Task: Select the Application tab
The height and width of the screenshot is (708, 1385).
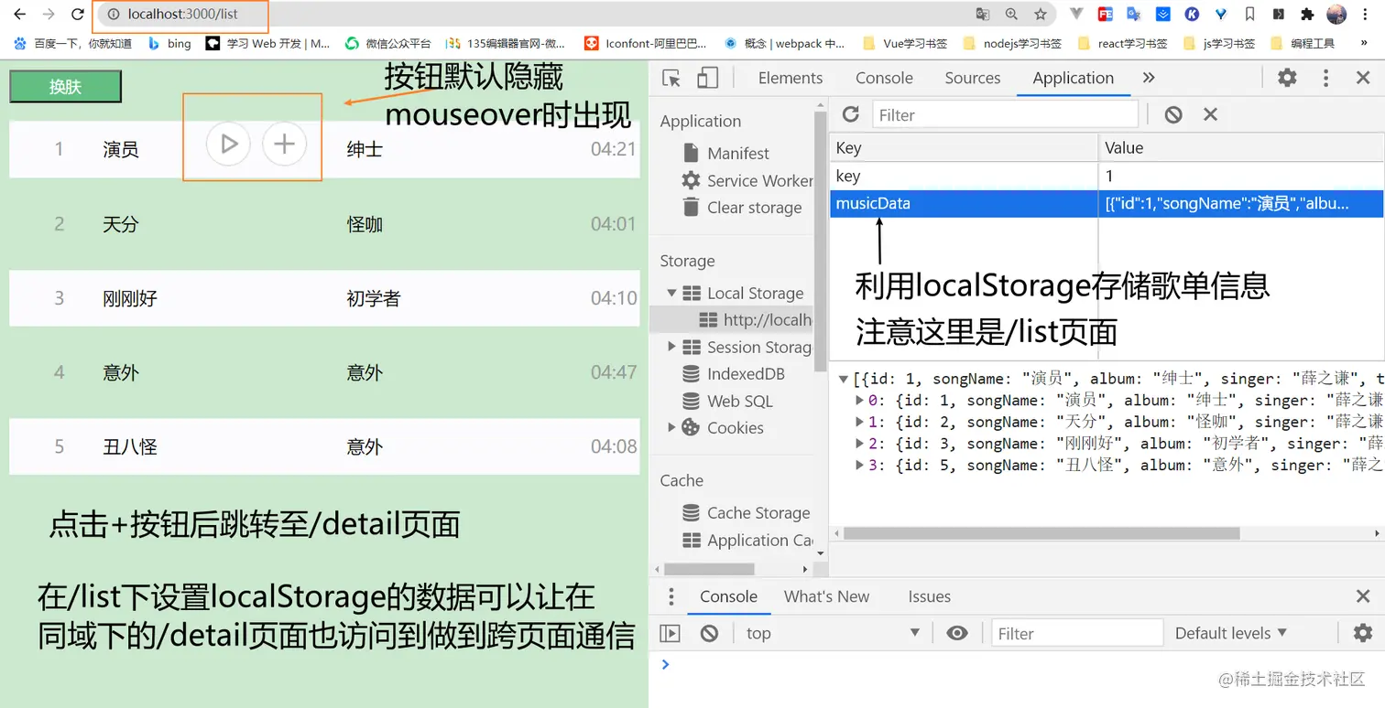Action: click(x=1074, y=79)
